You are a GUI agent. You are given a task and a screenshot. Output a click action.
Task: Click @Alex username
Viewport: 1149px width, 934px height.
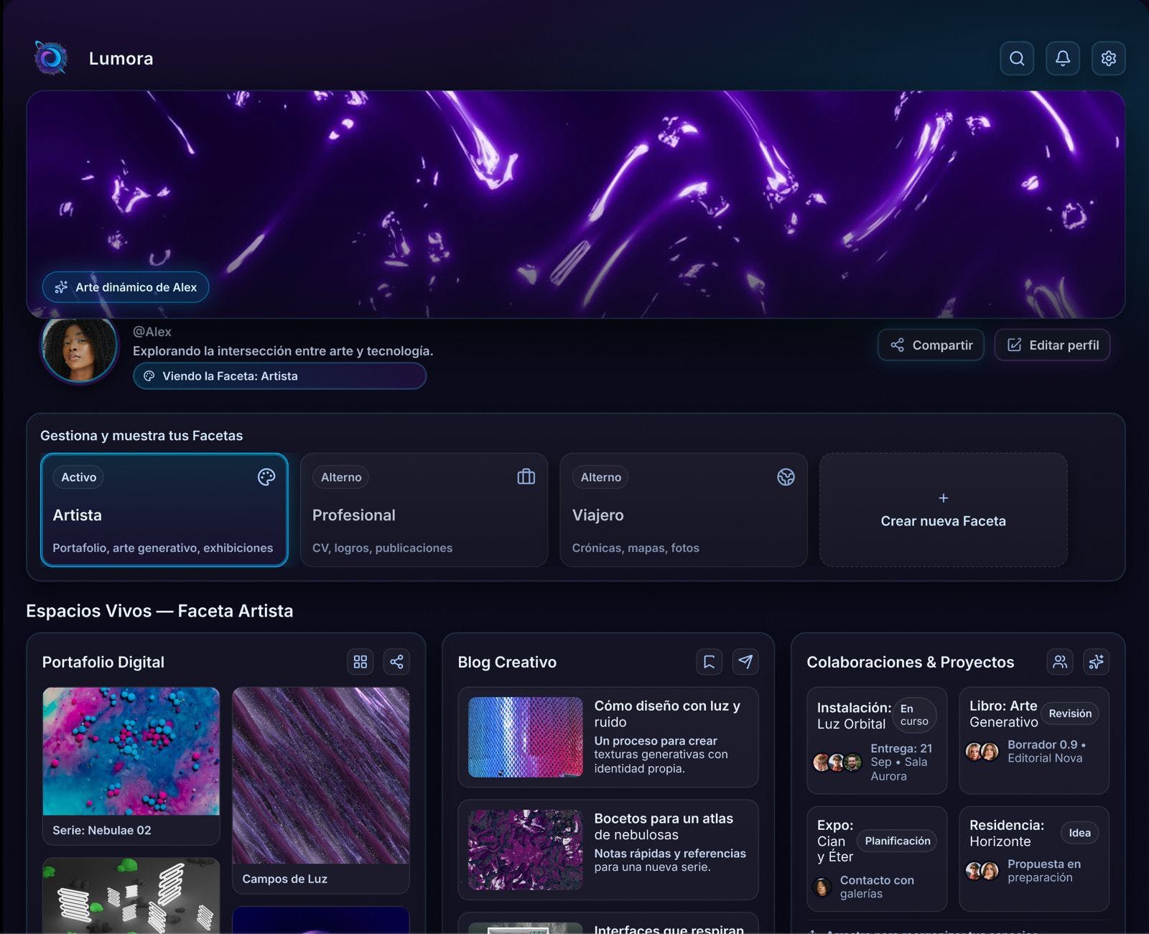[x=152, y=332]
